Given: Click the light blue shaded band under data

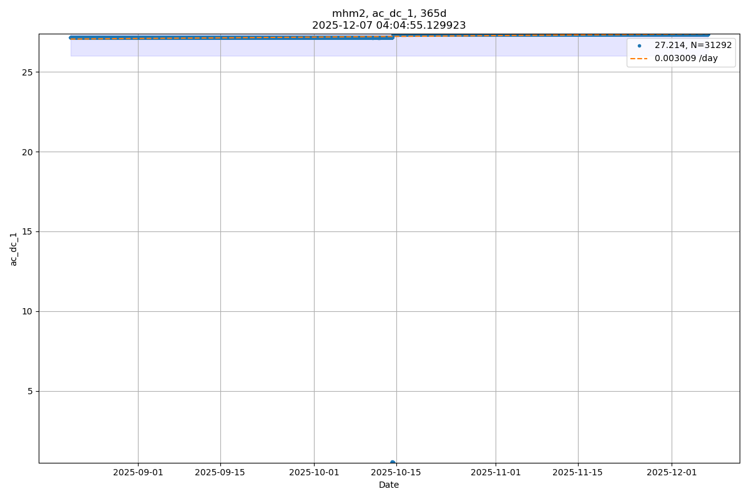Looking at the screenshot, I should coord(312,49).
